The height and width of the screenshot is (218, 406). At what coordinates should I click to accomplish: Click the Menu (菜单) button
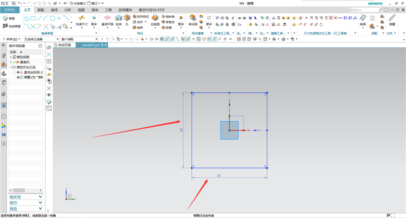click(11, 39)
